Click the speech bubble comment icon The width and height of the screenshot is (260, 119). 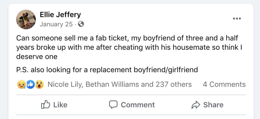click(113, 105)
